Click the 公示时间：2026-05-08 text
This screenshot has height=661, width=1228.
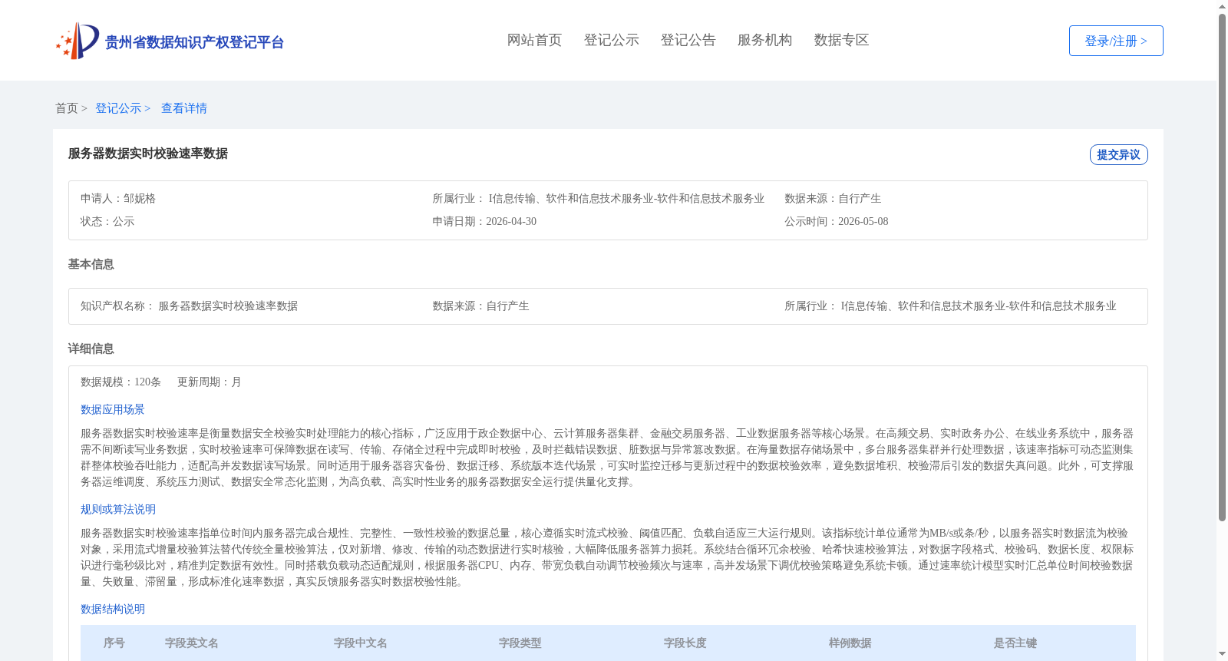[837, 221]
